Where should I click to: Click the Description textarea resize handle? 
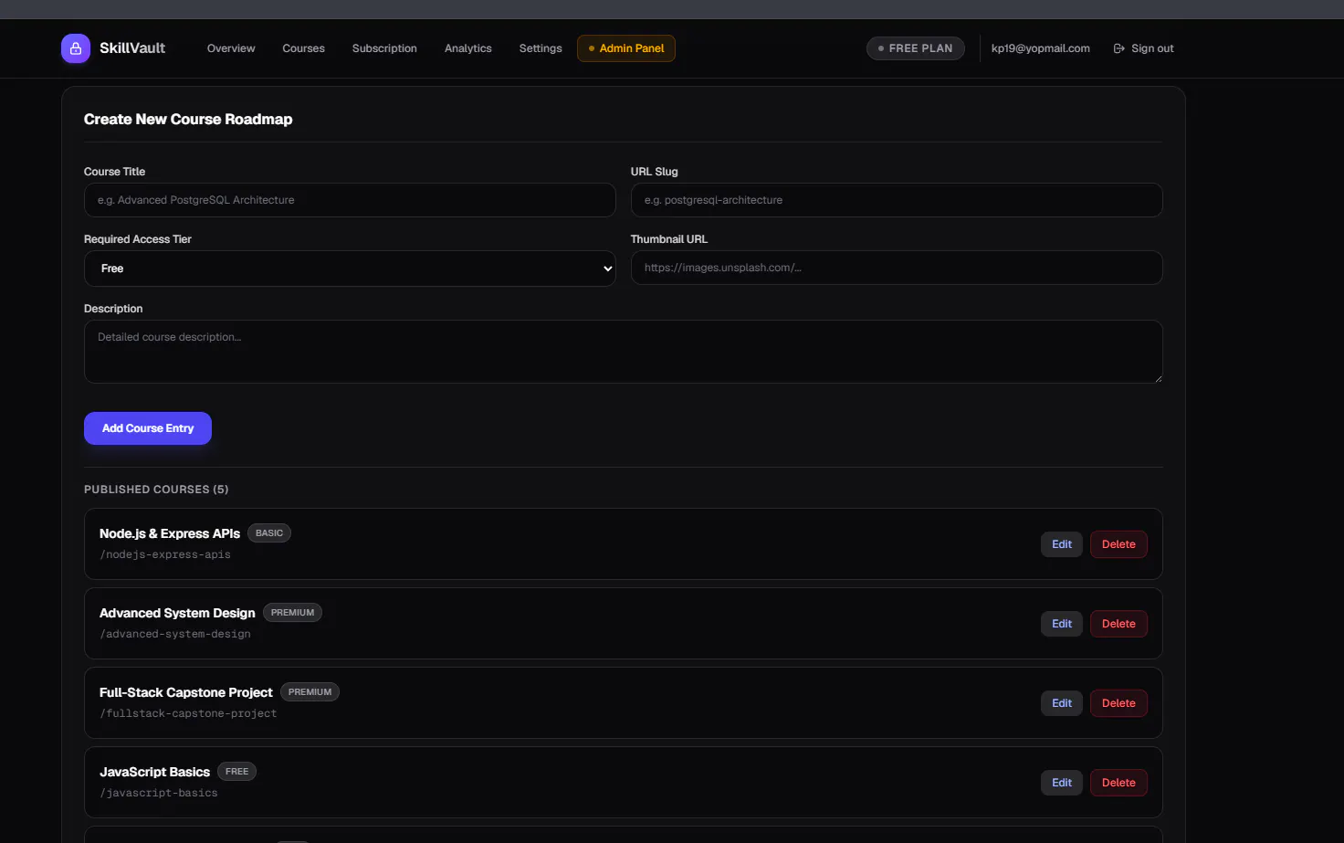(x=1158, y=378)
